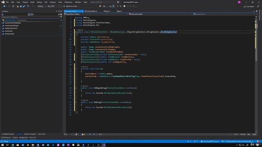
Task: Click the CodeMaid filter text box
Action: 30,17
